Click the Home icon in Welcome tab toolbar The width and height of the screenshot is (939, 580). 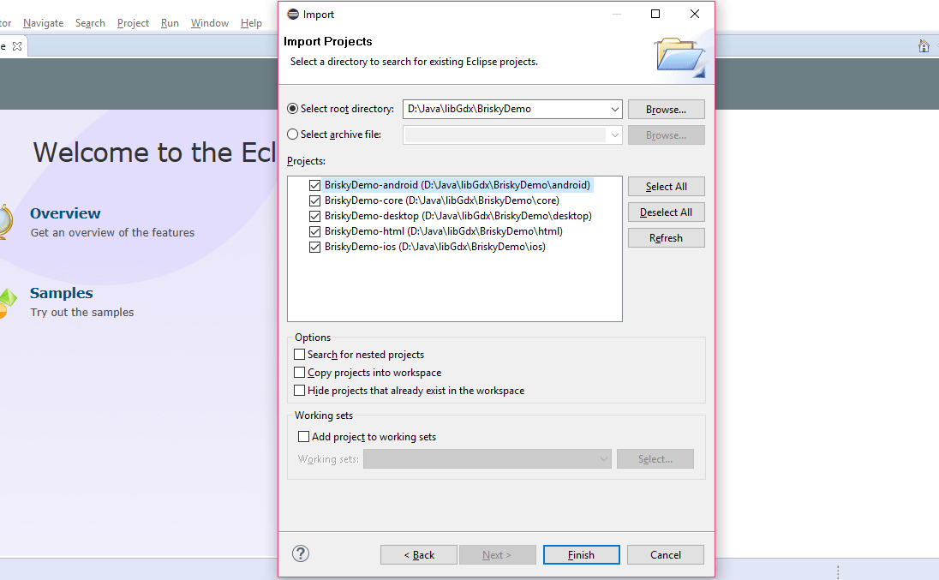pyautogui.click(x=924, y=46)
